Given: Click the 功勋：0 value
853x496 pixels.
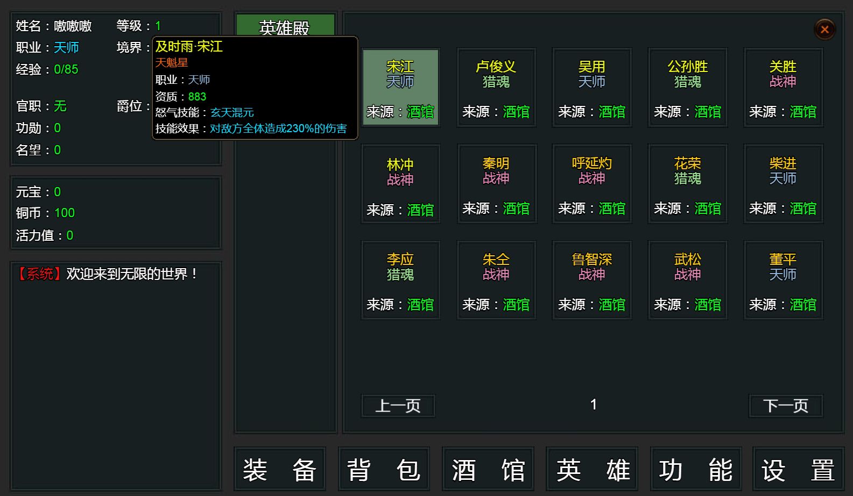Looking at the screenshot, I should [38, 128].
